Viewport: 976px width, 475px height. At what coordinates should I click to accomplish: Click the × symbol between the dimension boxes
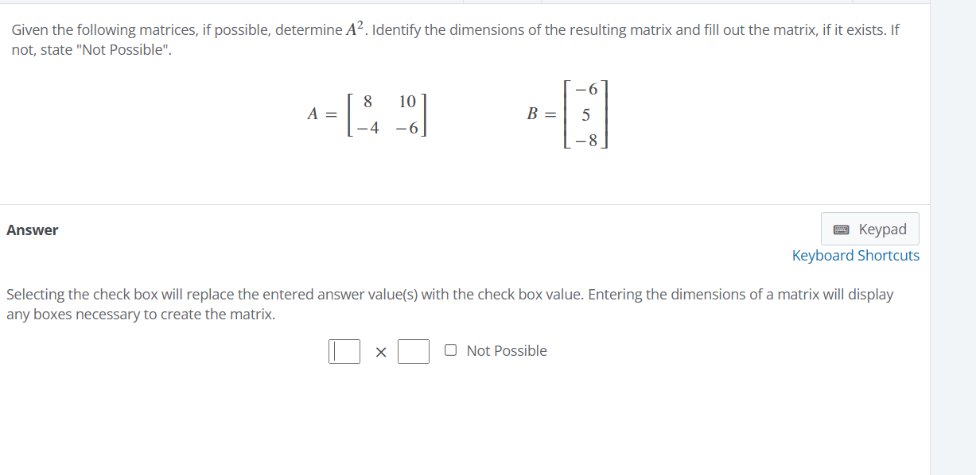pos(381,352)
